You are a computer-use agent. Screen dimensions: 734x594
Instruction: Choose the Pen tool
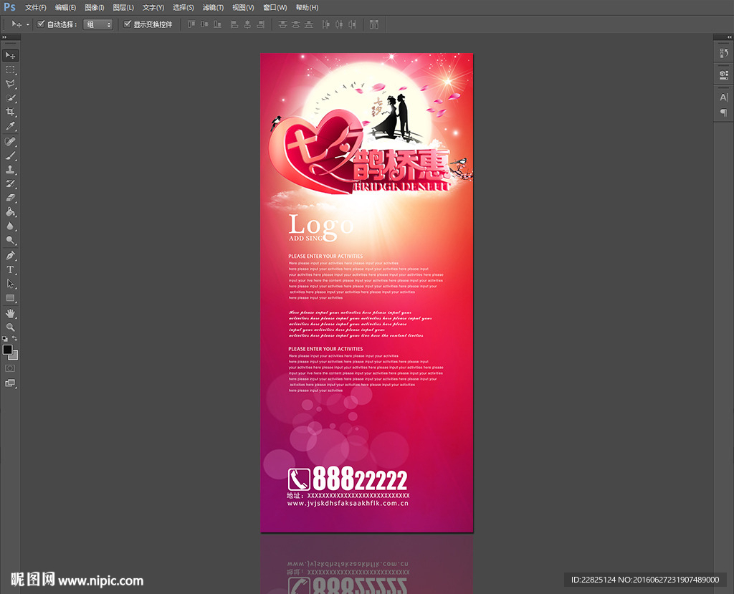tap(10, 256)
